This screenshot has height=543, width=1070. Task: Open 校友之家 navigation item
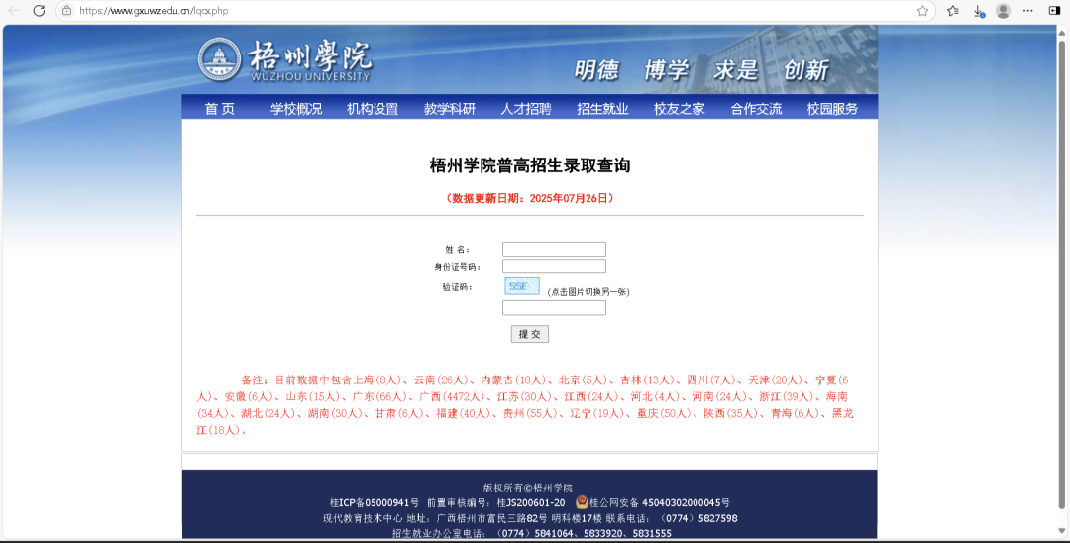coord(679,108)
